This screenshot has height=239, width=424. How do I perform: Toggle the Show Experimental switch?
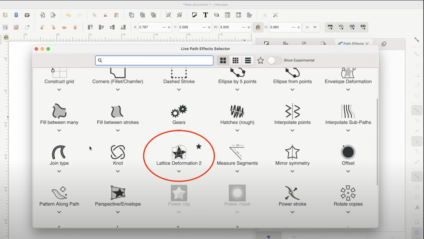click(x=274, y=60)
